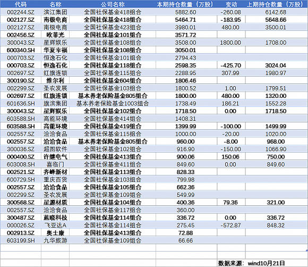Select stock code 300190.SZ
308x267 pixels.
pyautogui.click(x=21, y=81)
